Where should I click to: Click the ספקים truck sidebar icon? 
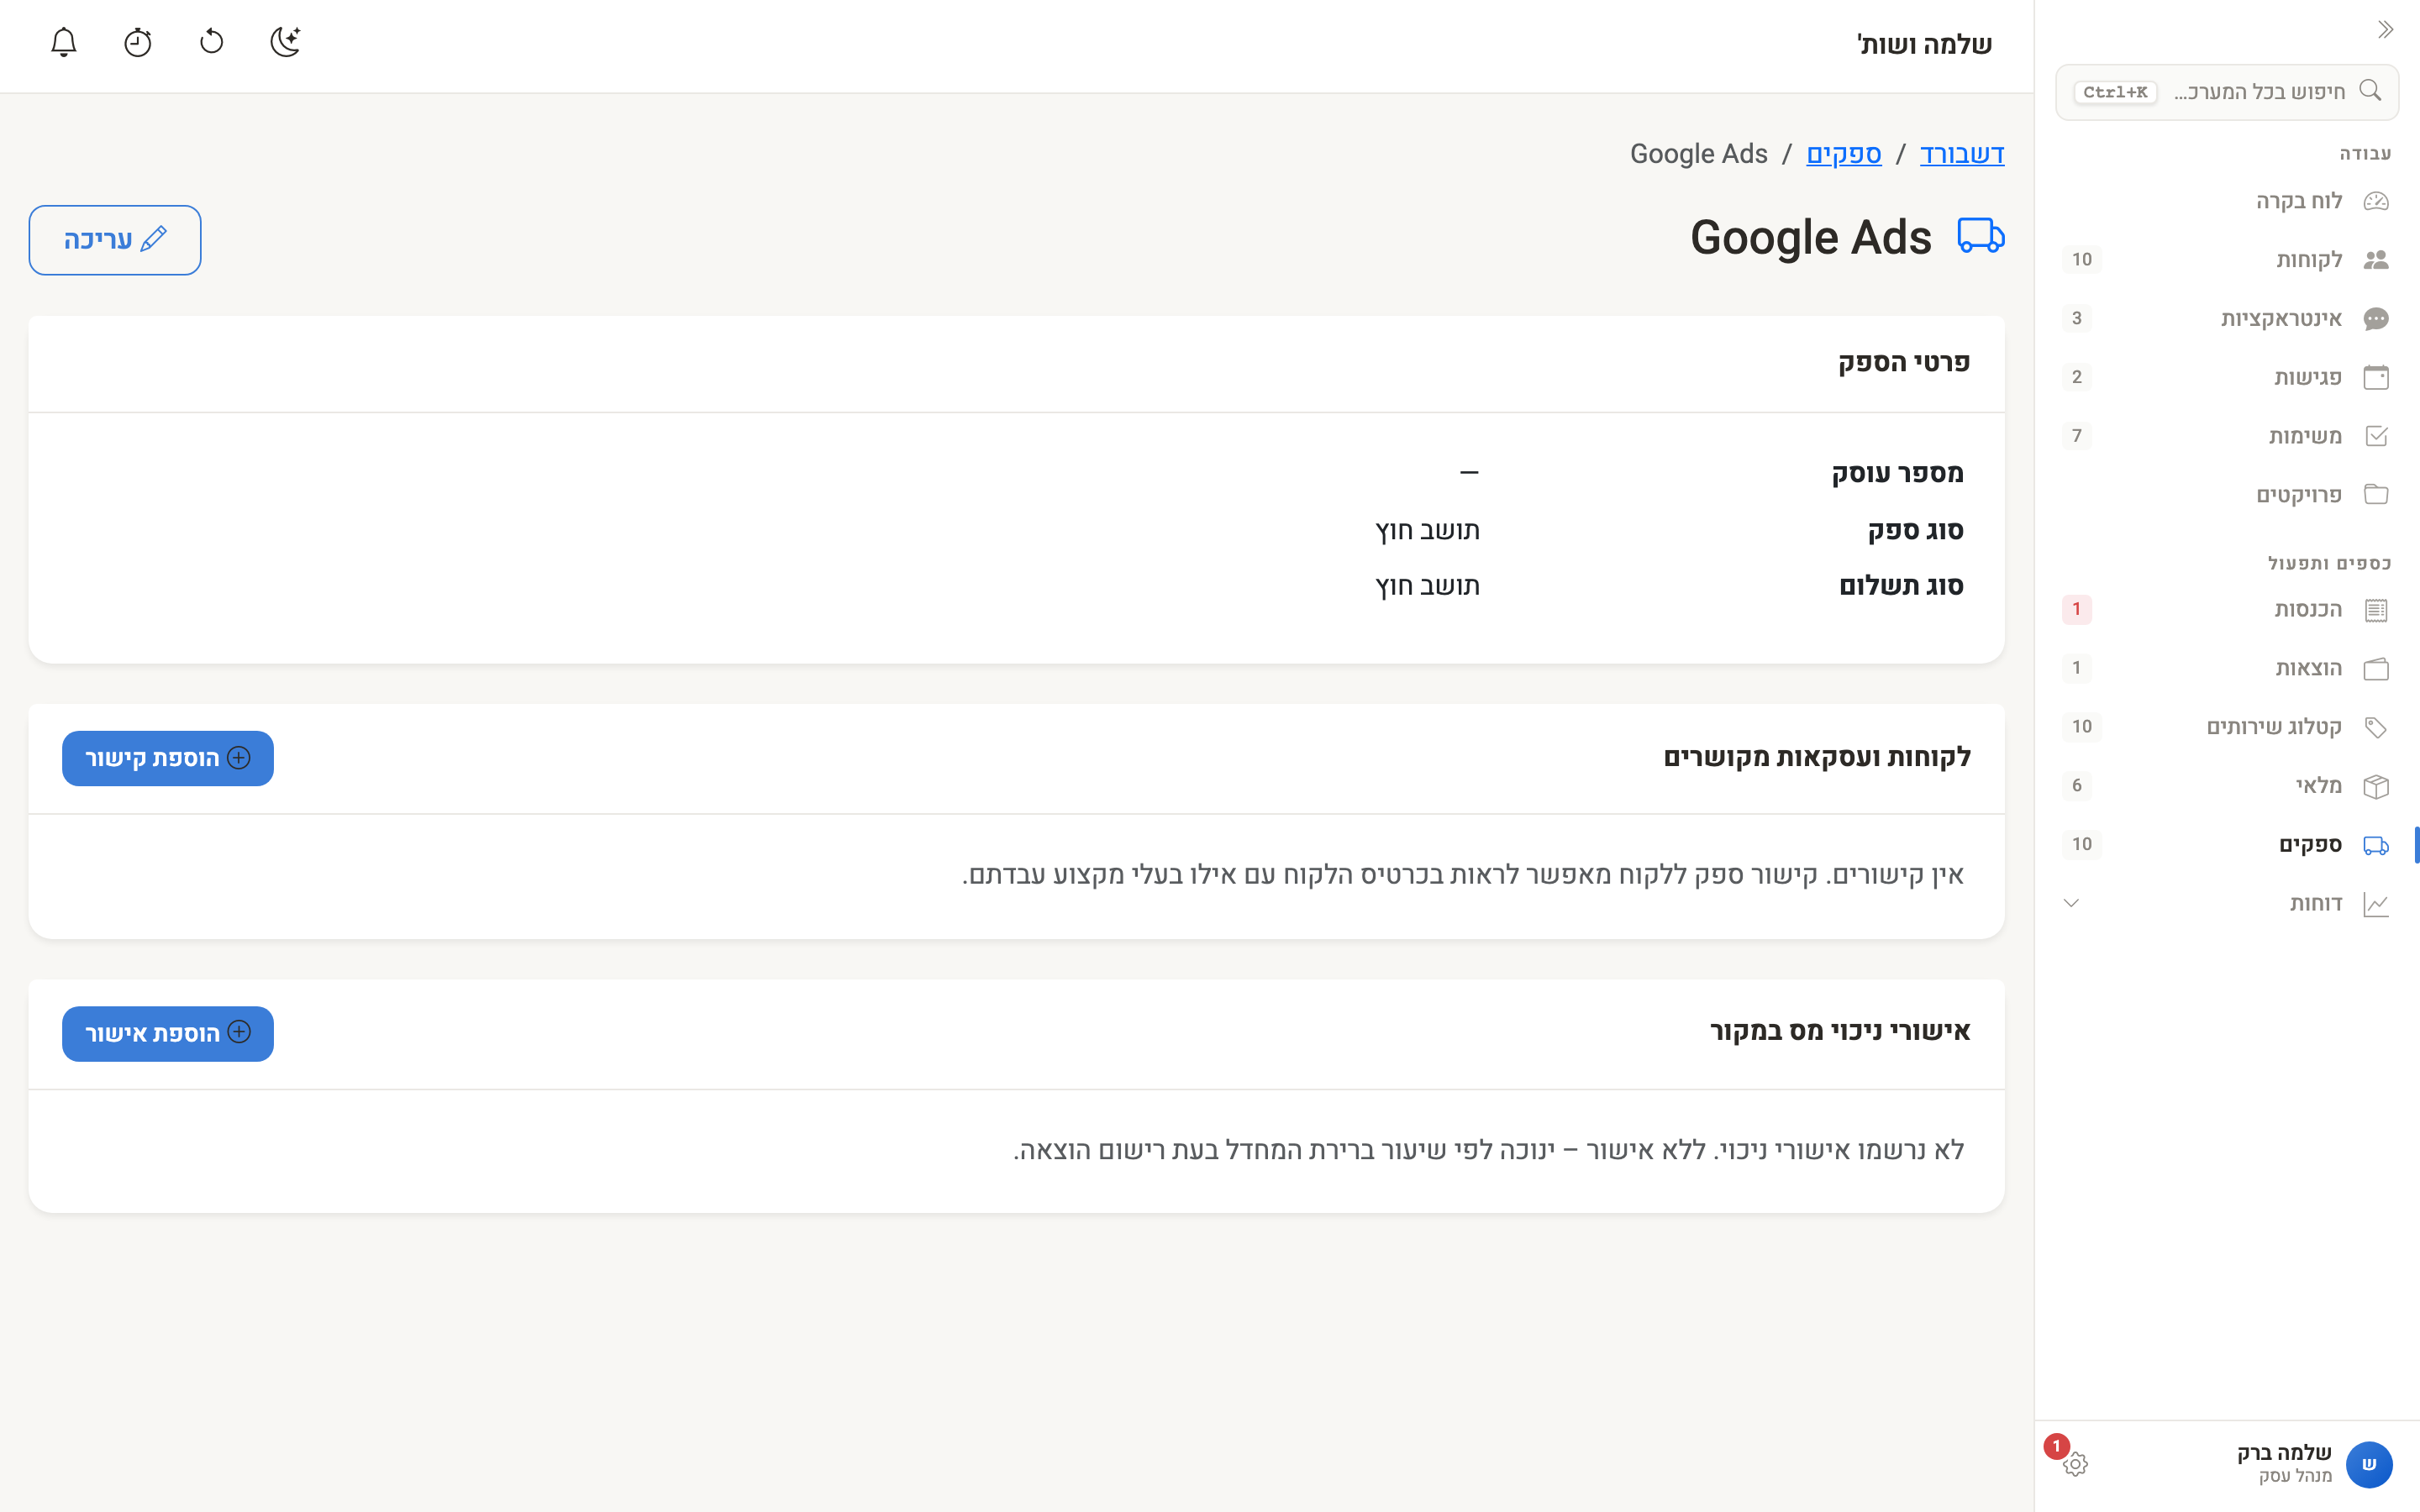pos(2376,845)
